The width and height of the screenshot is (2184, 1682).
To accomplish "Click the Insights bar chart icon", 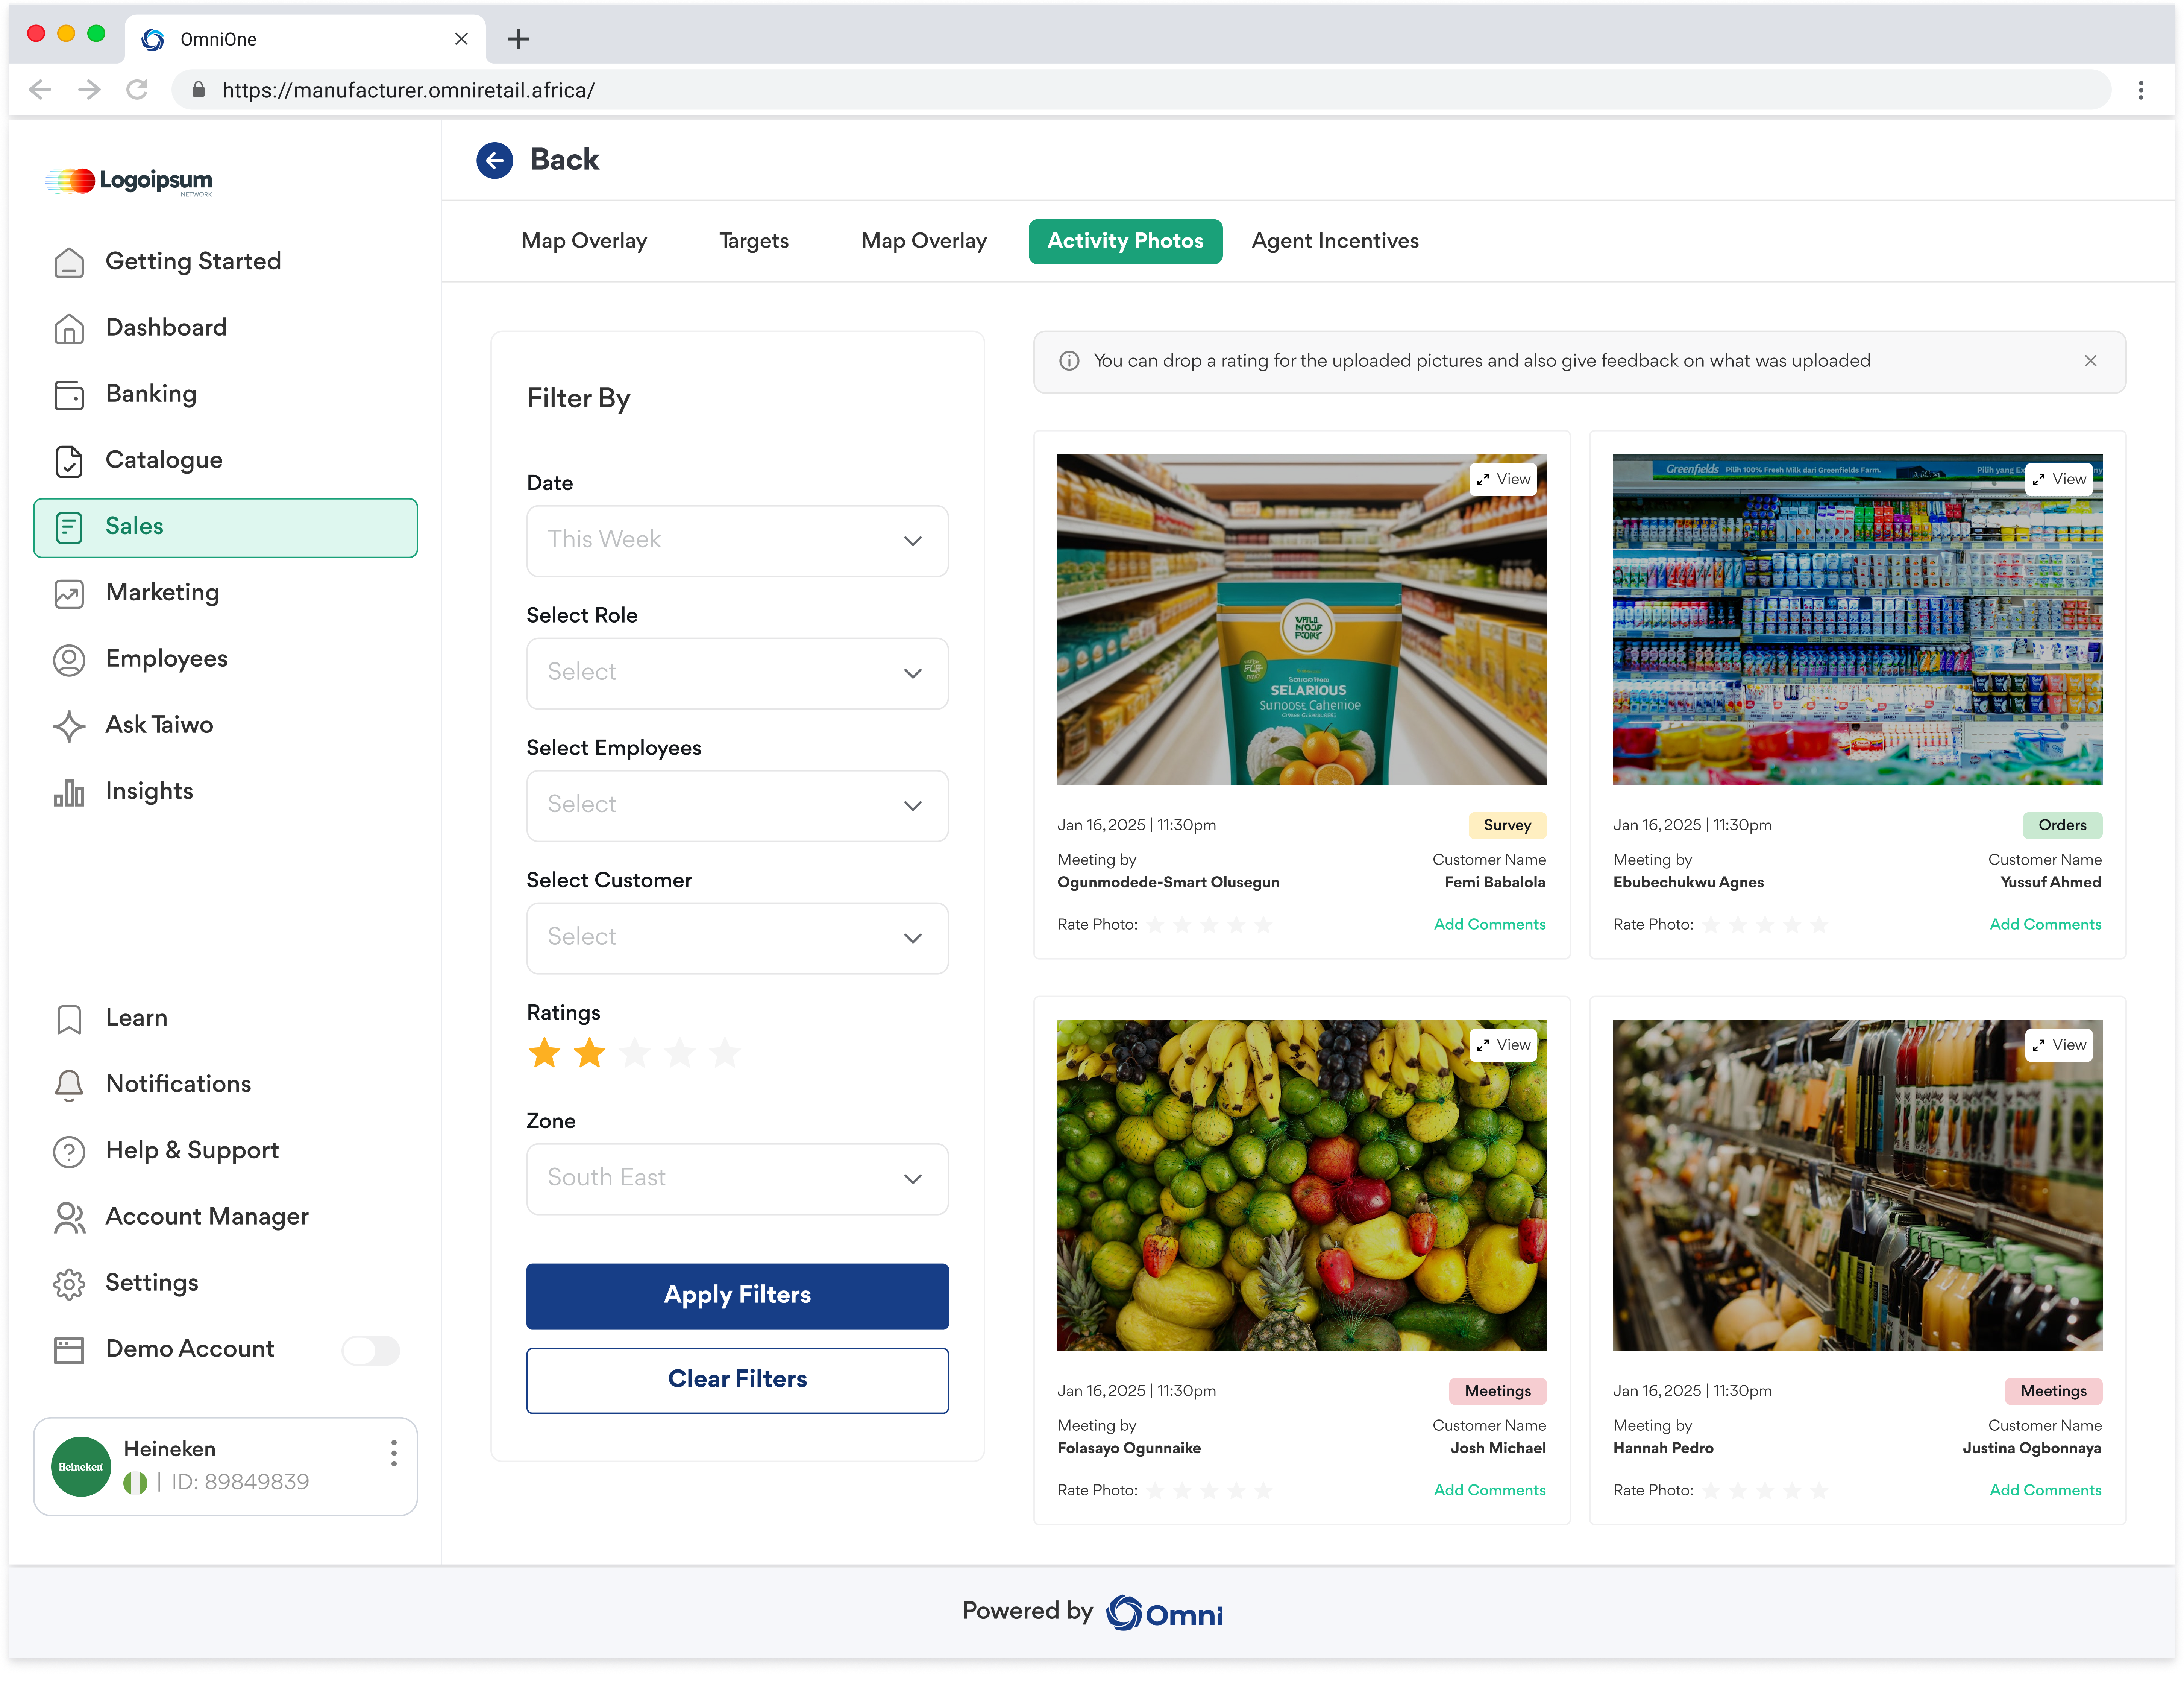I will (69, 793).
